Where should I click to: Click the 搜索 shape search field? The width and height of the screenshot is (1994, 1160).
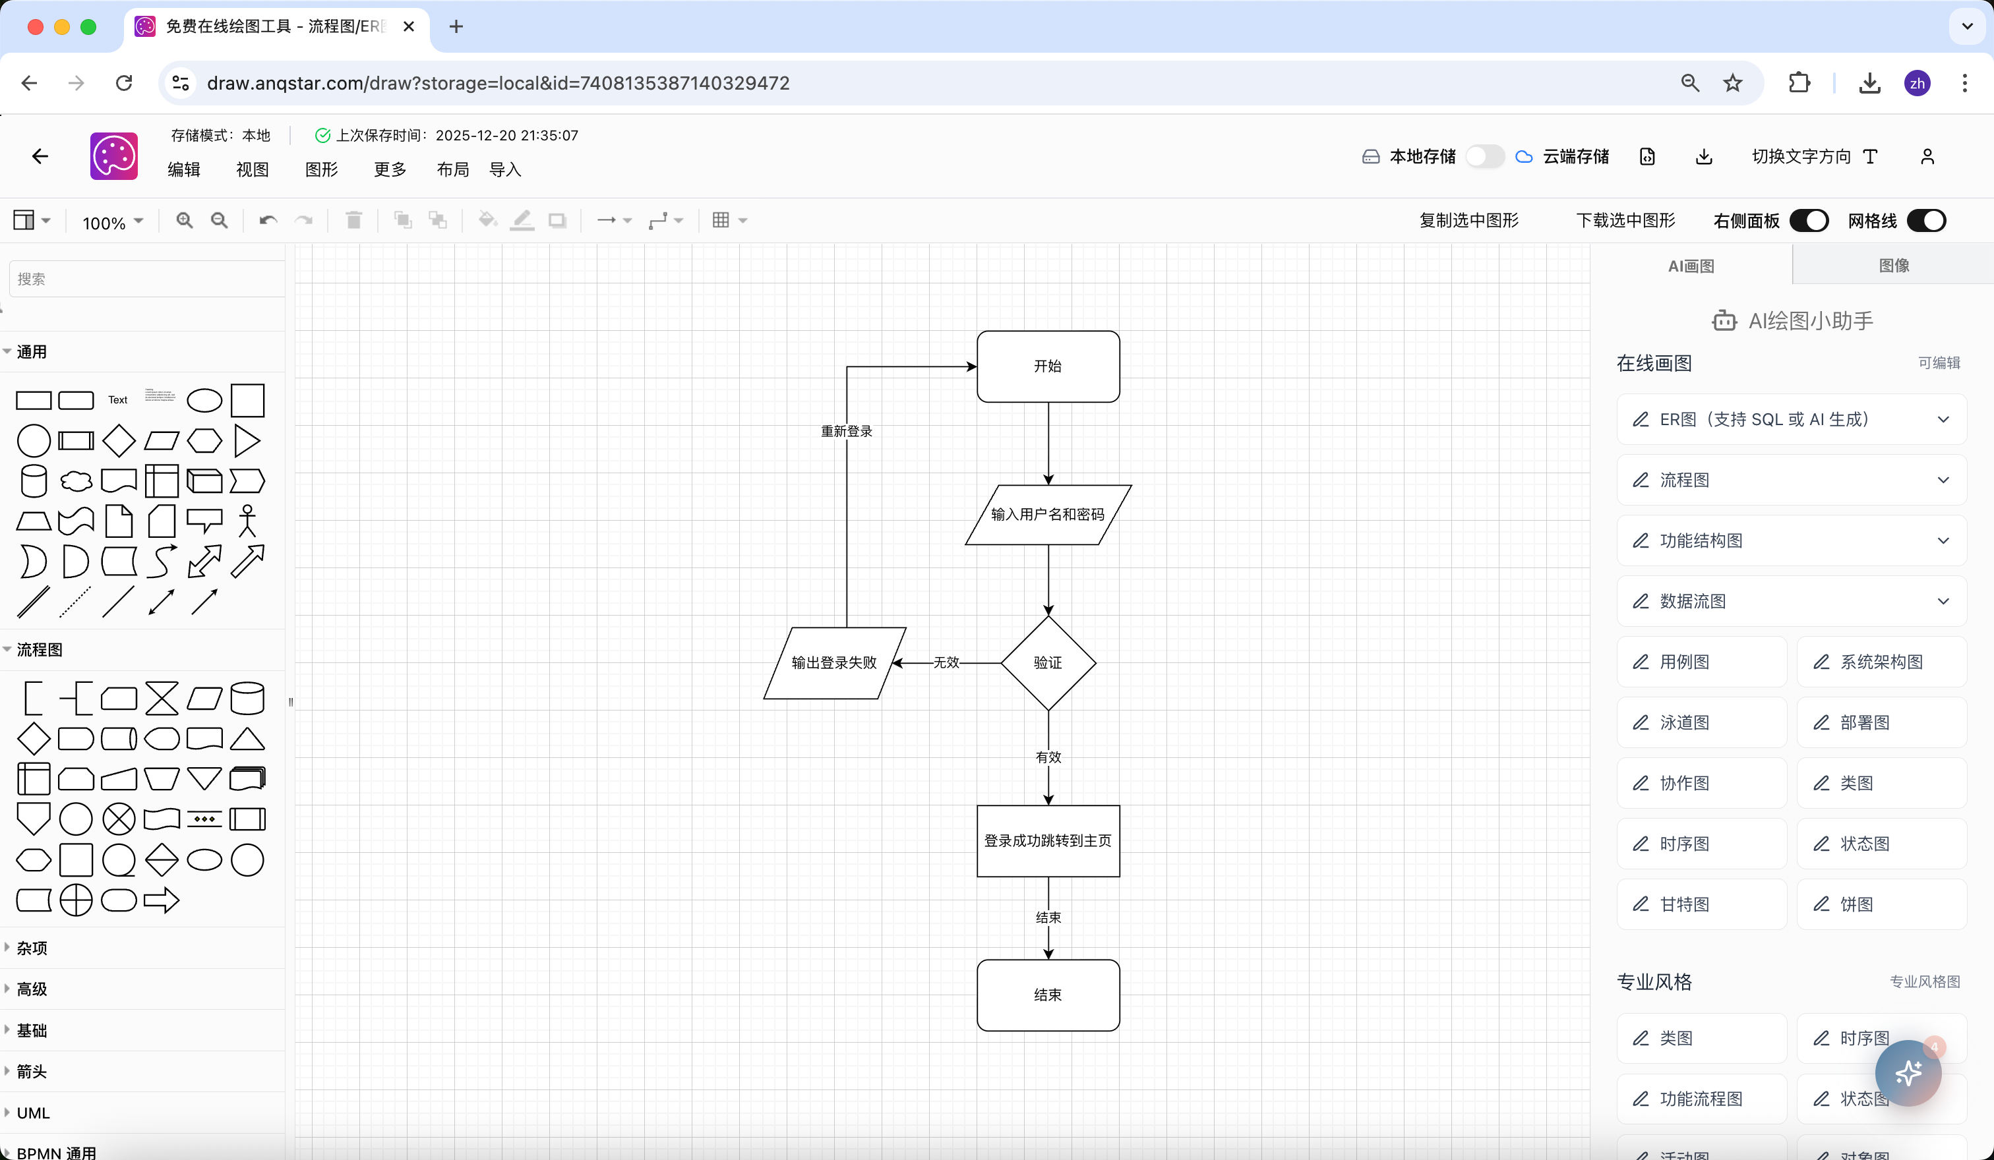146,279
